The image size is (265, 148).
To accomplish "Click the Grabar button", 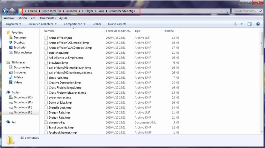I will point(97,24).
